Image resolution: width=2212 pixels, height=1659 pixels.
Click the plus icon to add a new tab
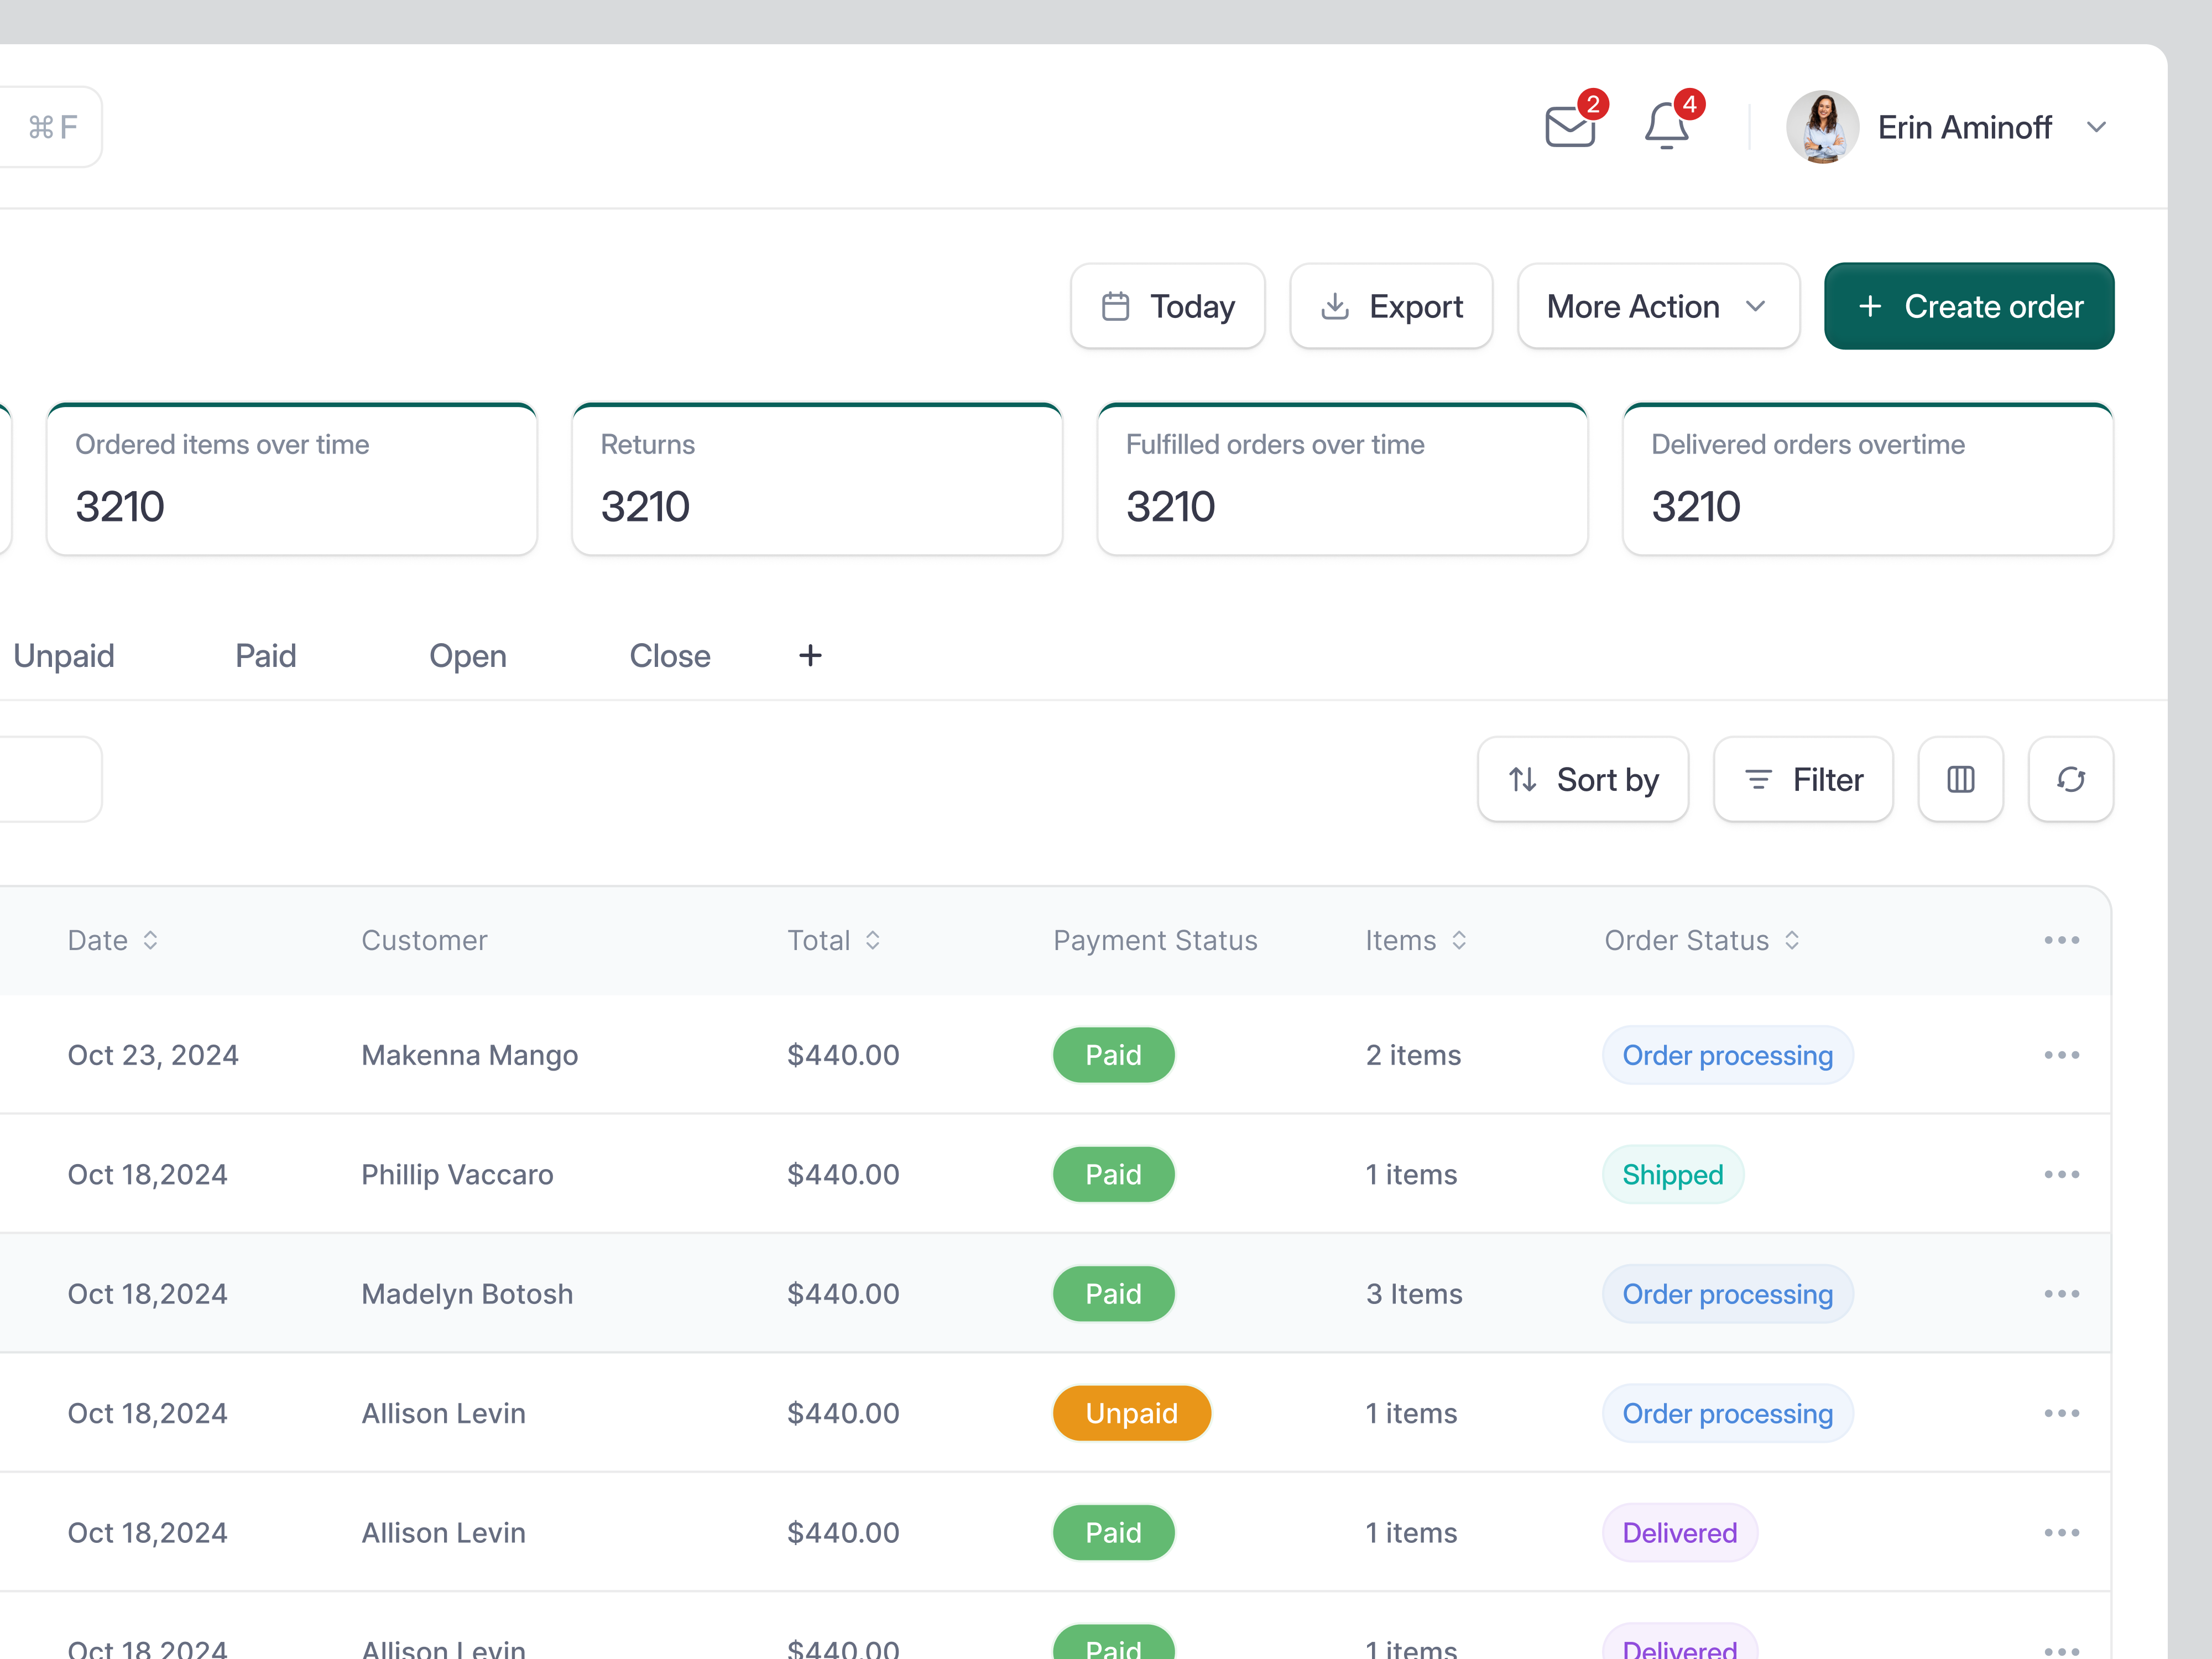810,655
